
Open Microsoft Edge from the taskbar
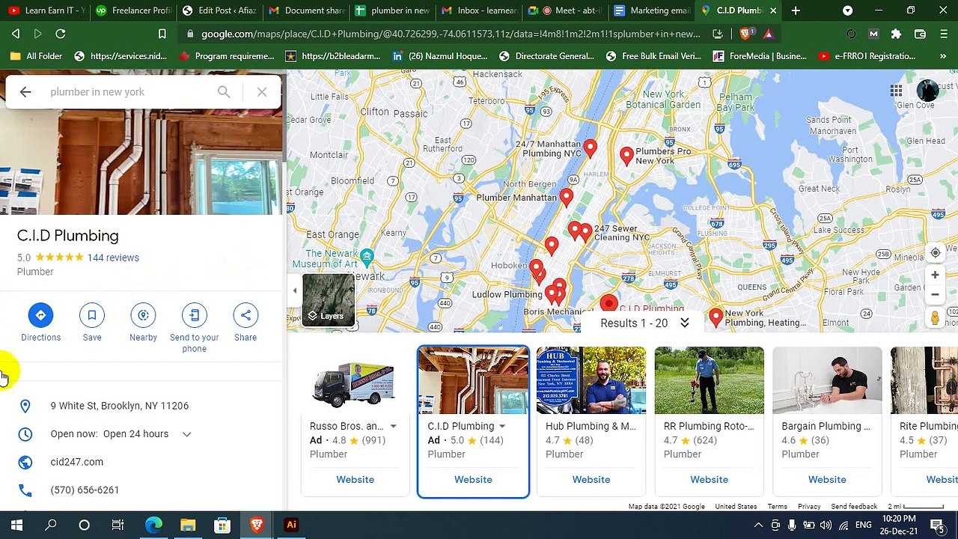[153, 525]
